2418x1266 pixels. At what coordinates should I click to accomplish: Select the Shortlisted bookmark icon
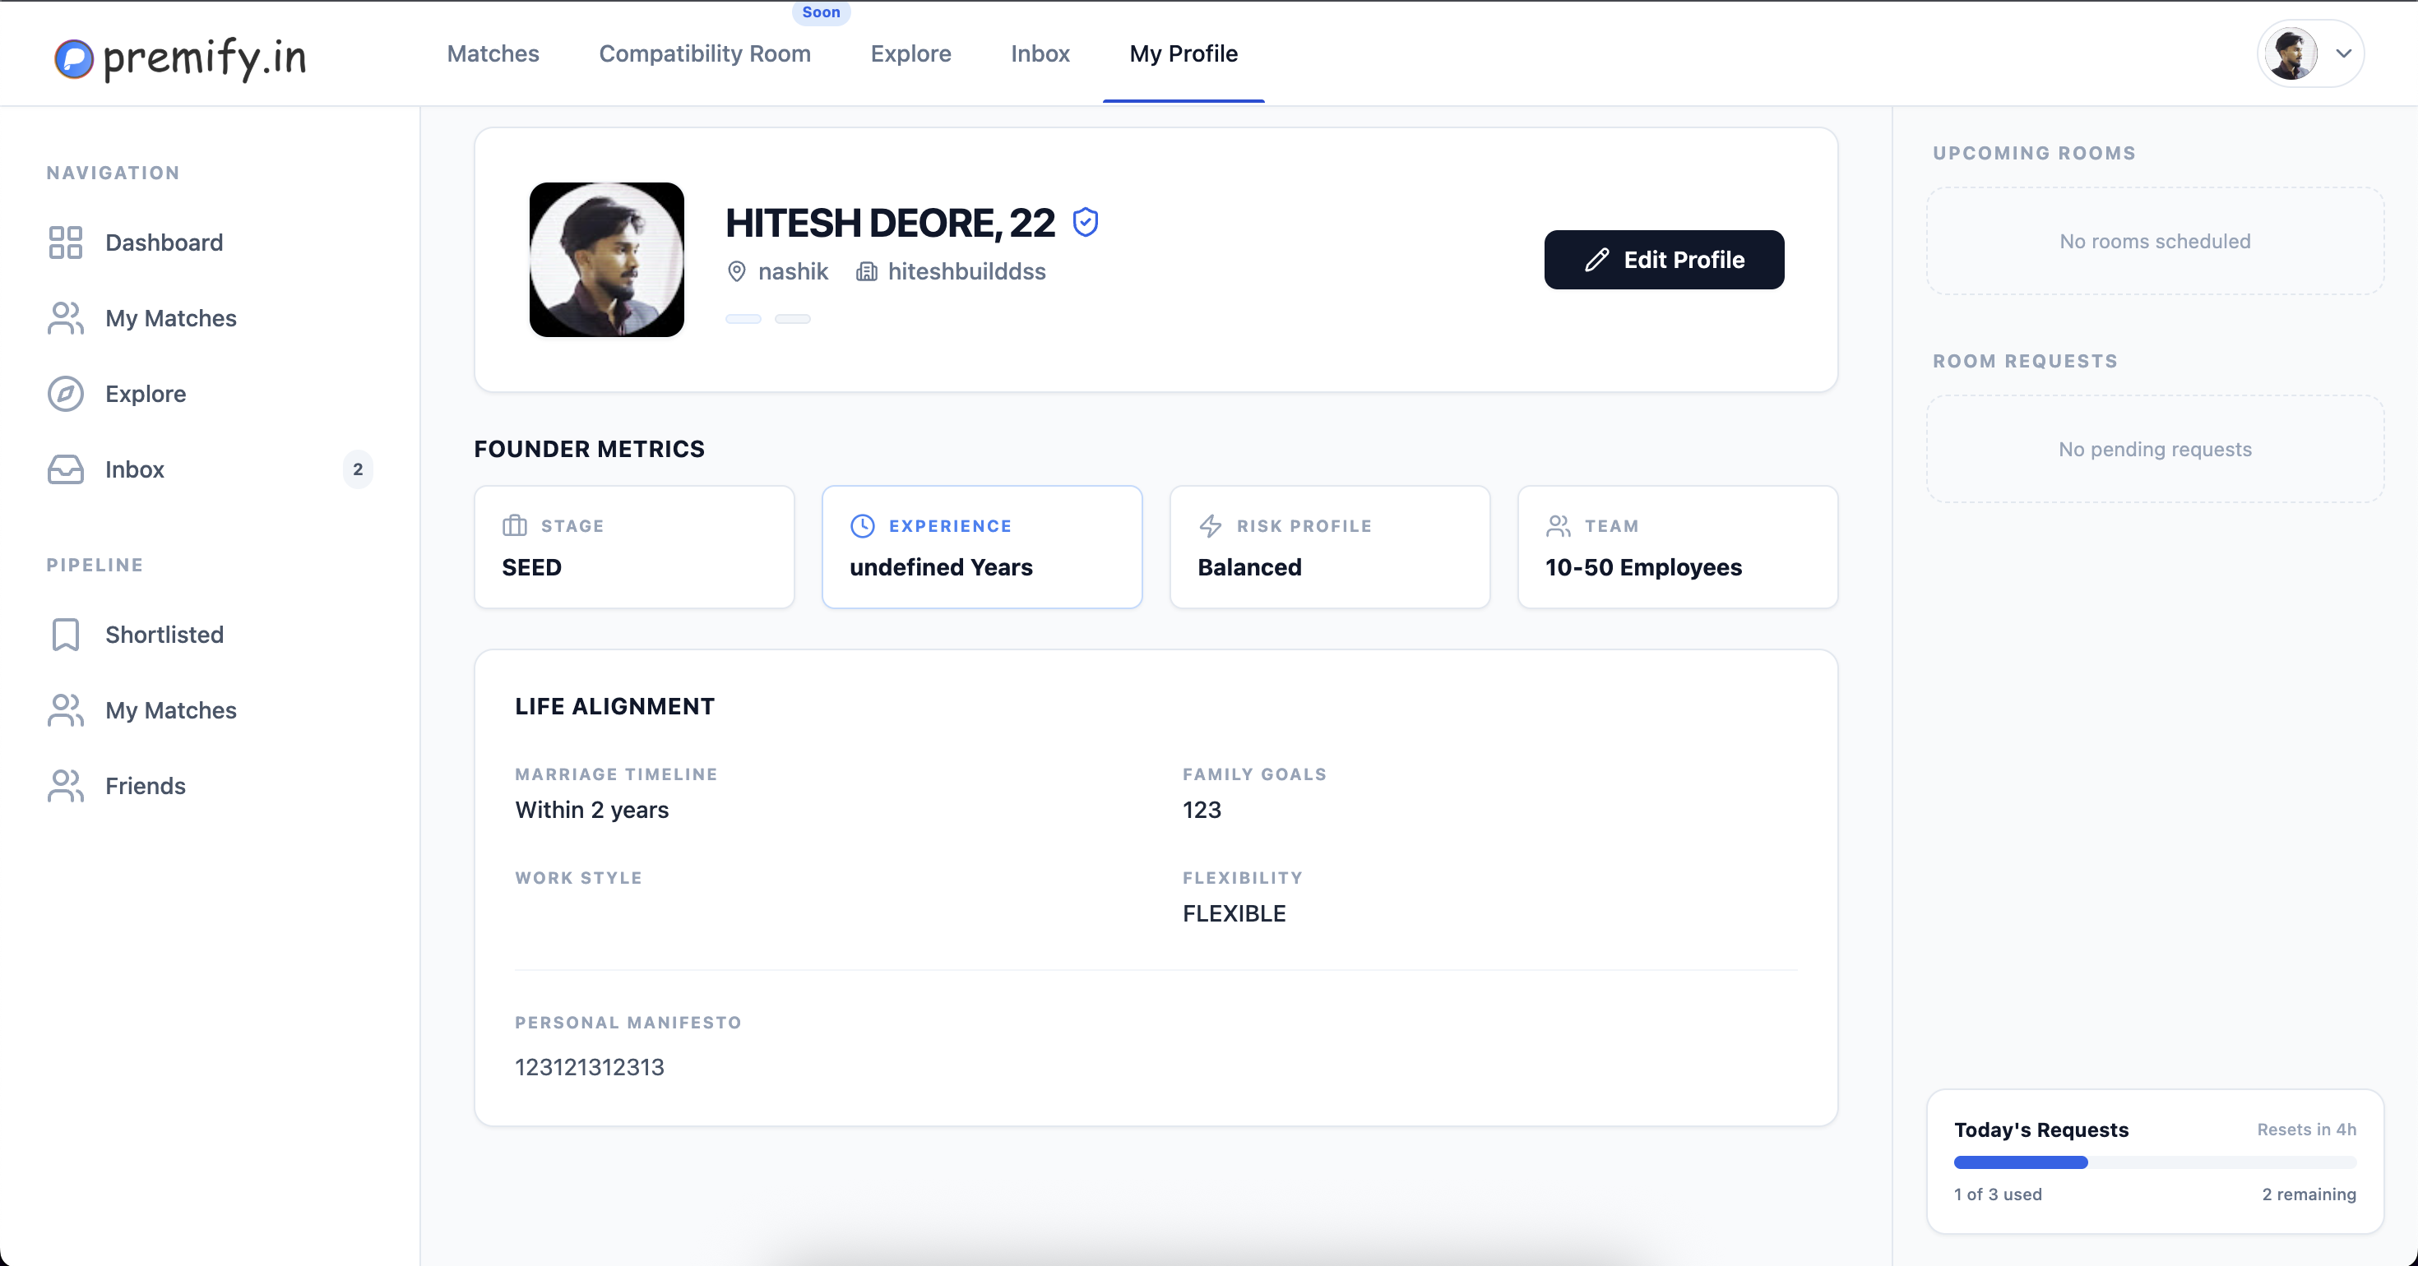pyautogui.click(x=65, y=635)
